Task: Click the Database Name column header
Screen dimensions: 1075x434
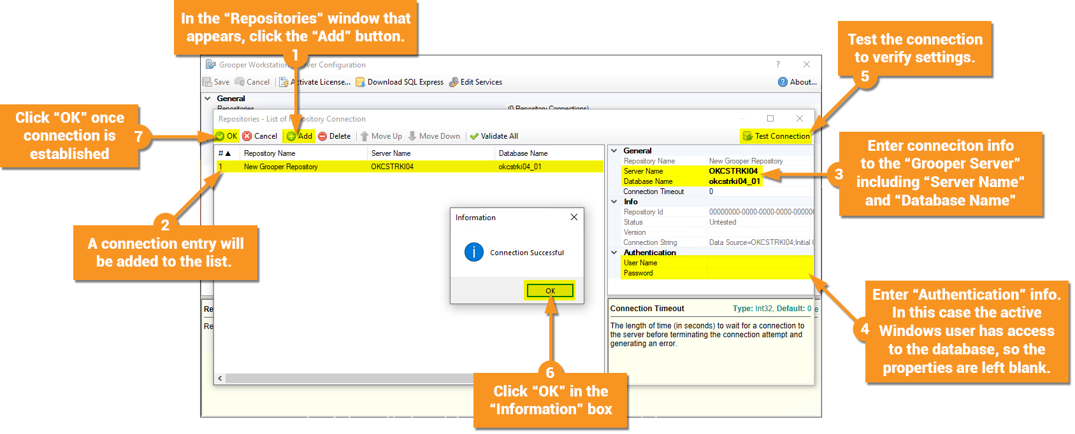Action: (x=549, y=153)
